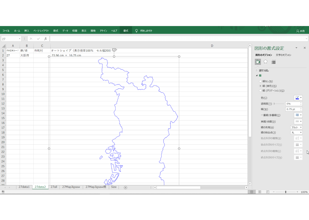Image resolution: width=309 pixels, height=220 pixels.
Task: Open the 線の先端 cap type dropdown
Action: 296,127
